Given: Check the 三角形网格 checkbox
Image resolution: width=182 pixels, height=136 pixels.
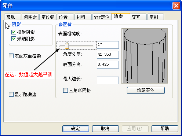Looking at the screenshot, I should 65,91.
